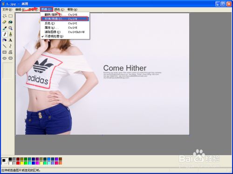Choose 反色 Ctrl+I menu entry
This screenshot has height=174, width=233.
tap(65, 23)
